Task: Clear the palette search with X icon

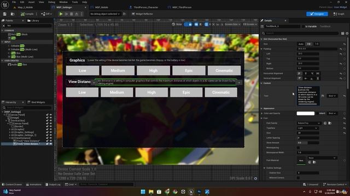Action: coord(4,26)
